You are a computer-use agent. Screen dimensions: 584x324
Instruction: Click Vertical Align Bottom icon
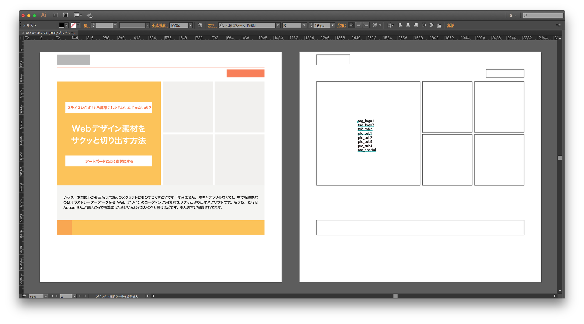click(x=439, y=25)
